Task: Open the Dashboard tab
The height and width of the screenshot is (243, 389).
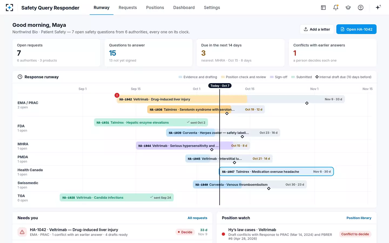Action: (184, 8)
